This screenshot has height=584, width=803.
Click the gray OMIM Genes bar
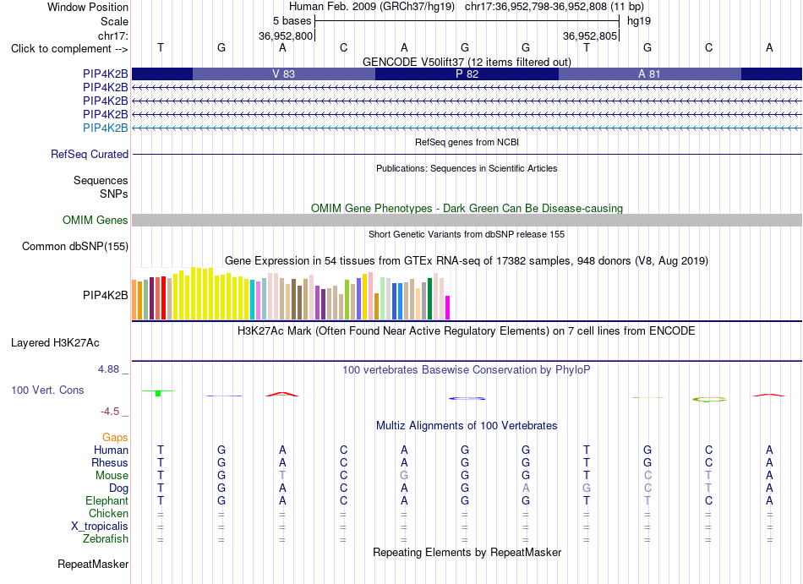467,220
